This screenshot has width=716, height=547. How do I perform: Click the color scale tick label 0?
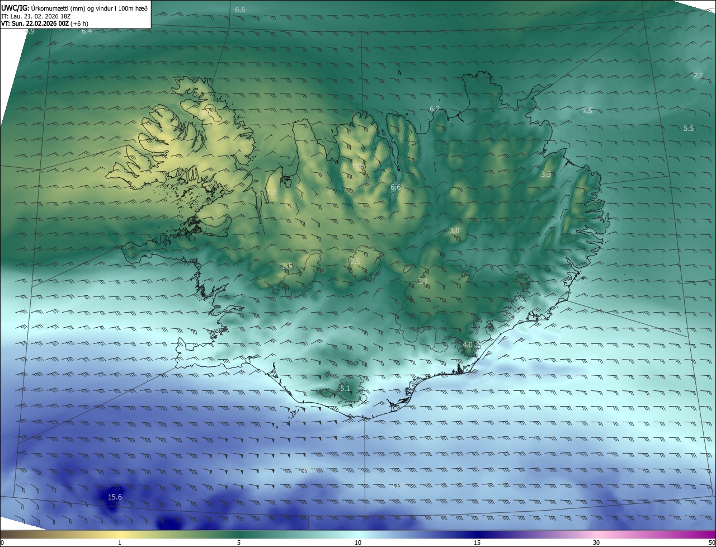(2, 543)
